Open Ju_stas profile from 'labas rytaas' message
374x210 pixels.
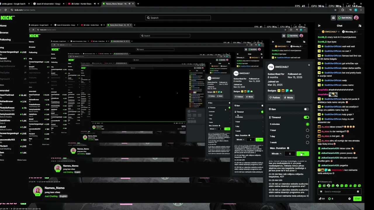pyautogui.click(x=325, y=127)
